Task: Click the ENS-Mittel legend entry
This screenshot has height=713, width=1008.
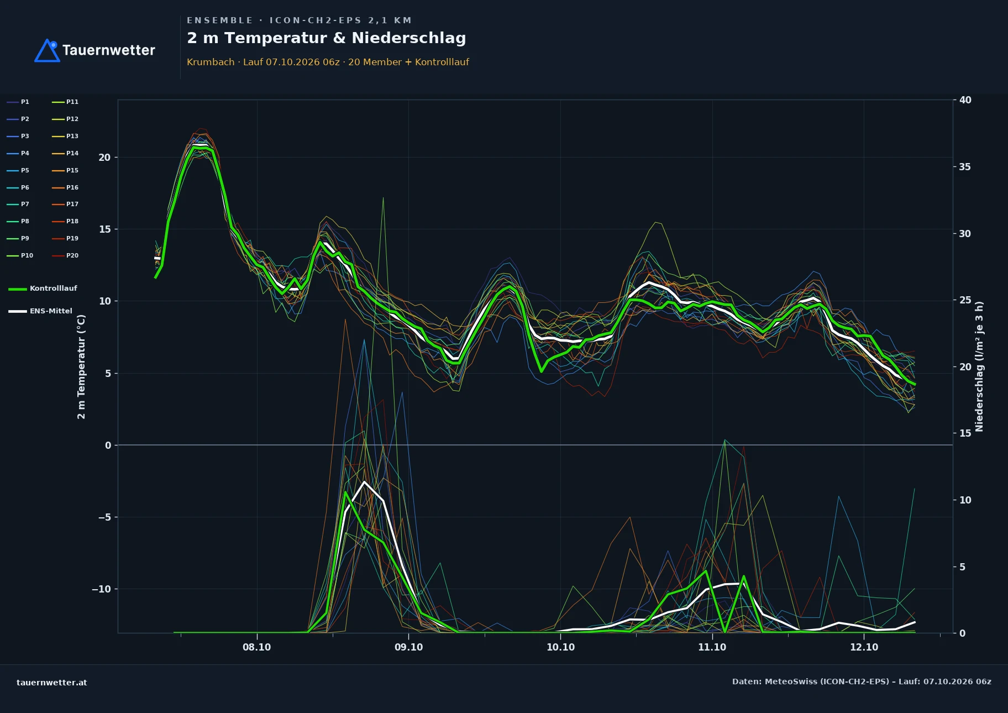Action: (x=40, y=311)
